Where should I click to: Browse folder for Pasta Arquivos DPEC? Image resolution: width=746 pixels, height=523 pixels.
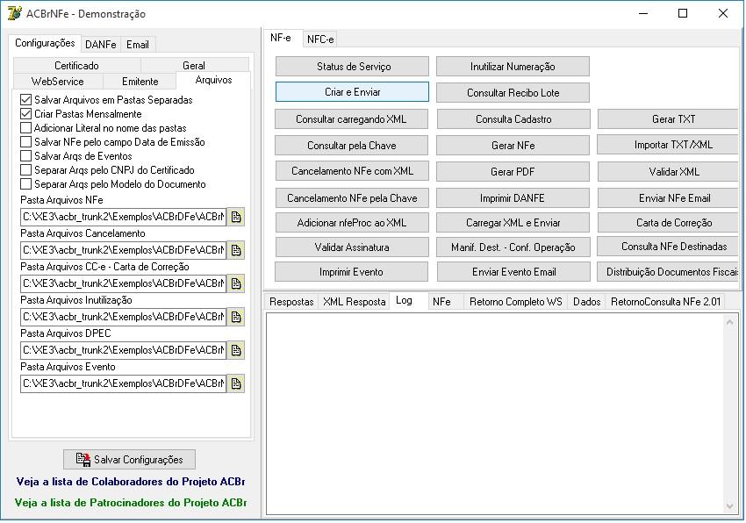tap(236, 350)
